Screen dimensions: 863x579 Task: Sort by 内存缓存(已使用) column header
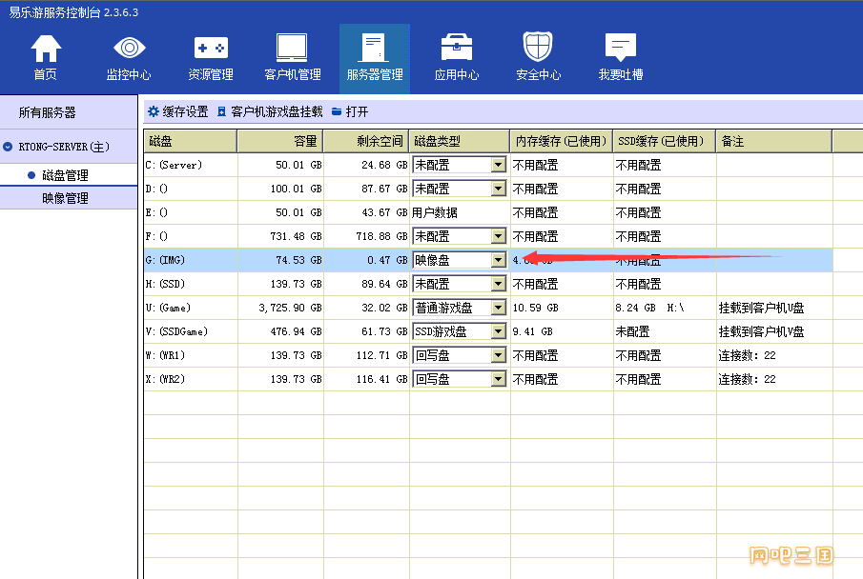pyautogui.click(x=562, y=141)
